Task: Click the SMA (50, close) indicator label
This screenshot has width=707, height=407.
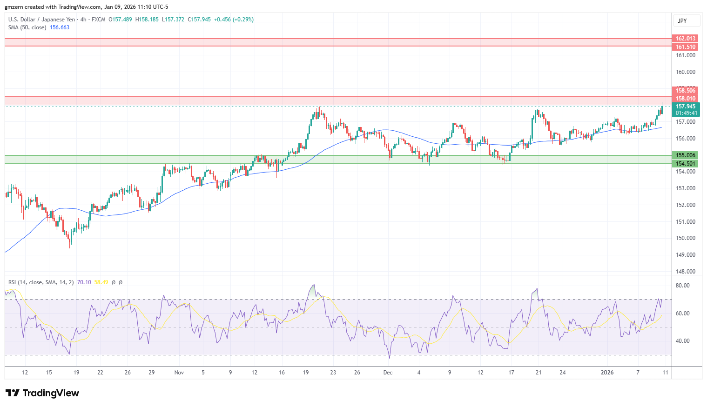Action: 27,27
